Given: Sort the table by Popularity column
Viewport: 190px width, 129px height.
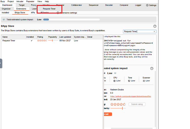Looking at the screenshot, I should click(x=53, y=37).
